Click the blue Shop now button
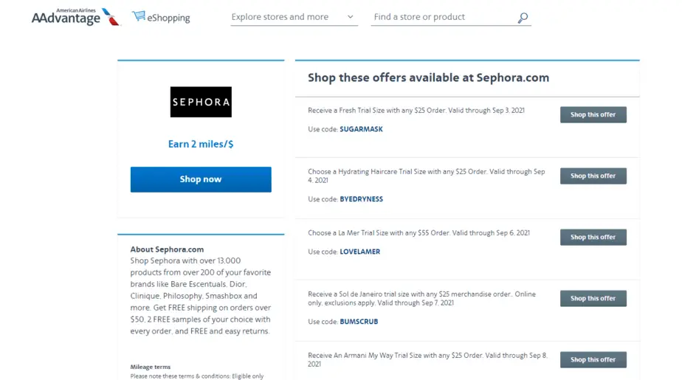This screenshot has height=380, width=682. [201, 179]
